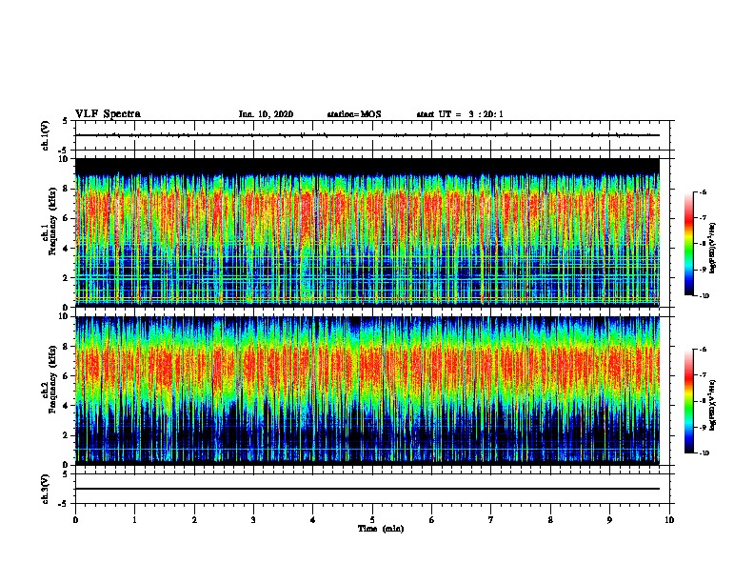Click the ch.1 spectrogram color bar
The image size is (754, 583).
click(688, 244)
